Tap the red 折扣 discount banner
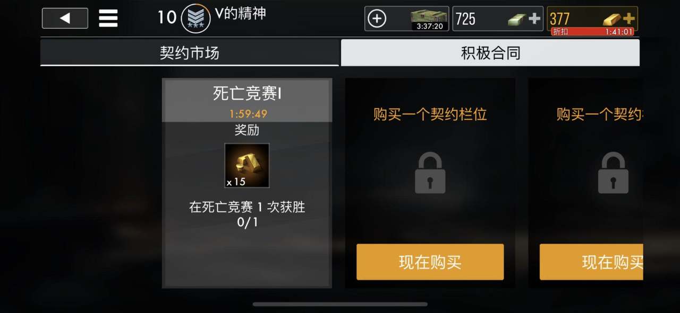This screenshot has width=680, height=313. (592, 32)
